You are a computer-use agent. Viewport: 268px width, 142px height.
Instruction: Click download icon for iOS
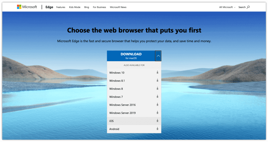[x=157, y=121]
